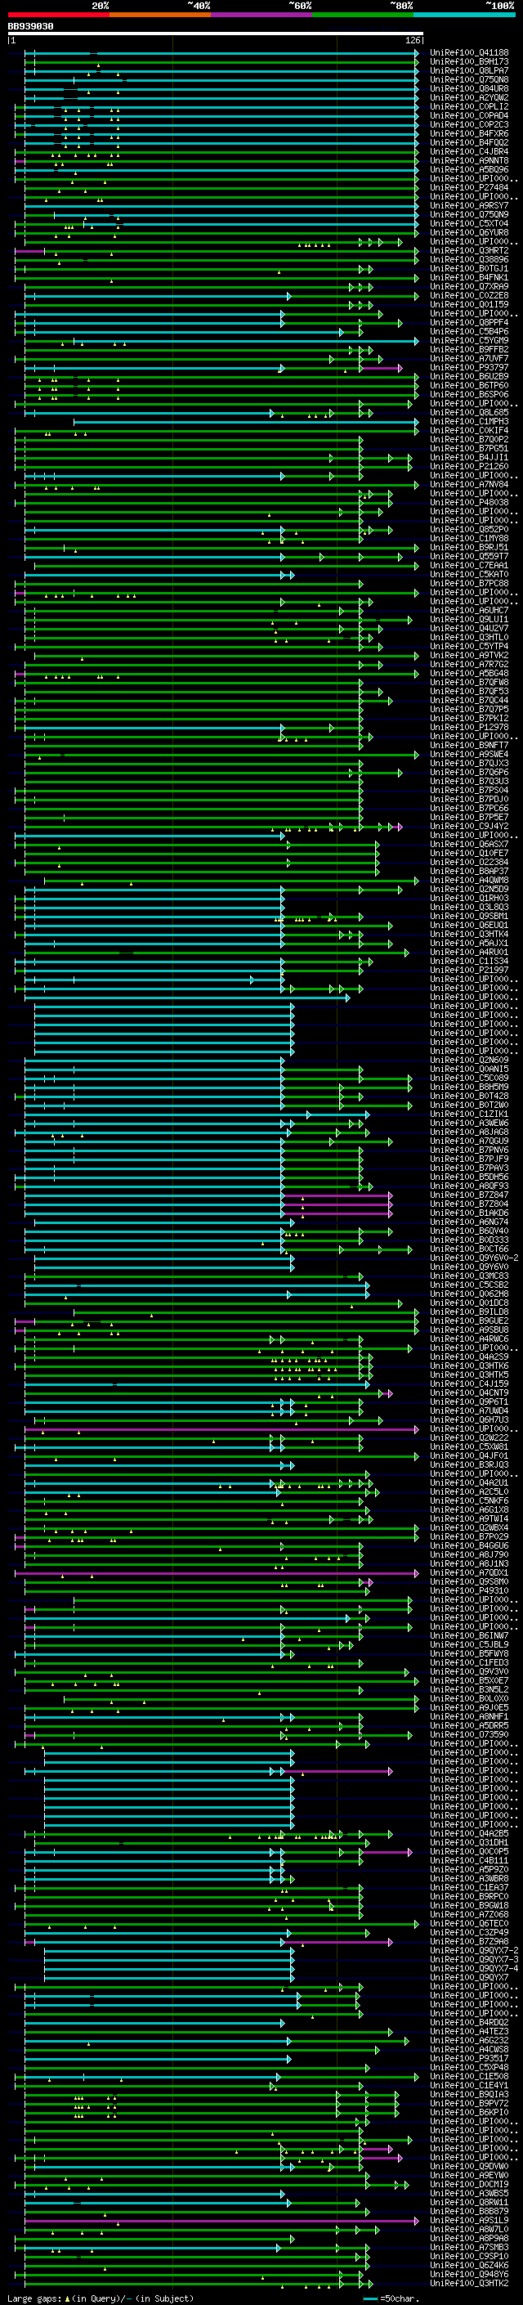
Task: Select hit UniRef100_A9RSY7
Action: click(469, 206)
